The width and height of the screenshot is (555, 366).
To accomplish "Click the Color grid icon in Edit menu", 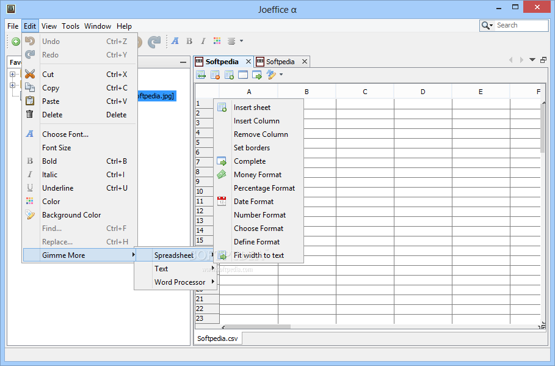I will click(x=30, y=201).
